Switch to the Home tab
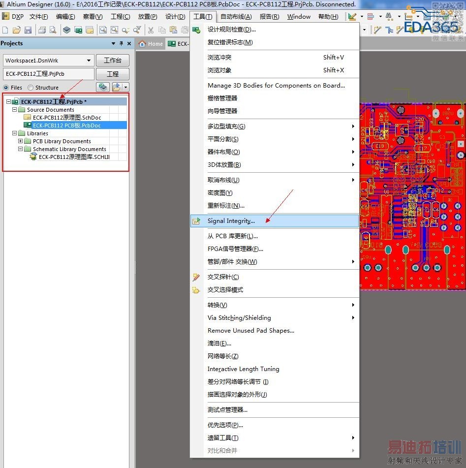The width and height of the screenshot is (466, 468). (151, 44)
